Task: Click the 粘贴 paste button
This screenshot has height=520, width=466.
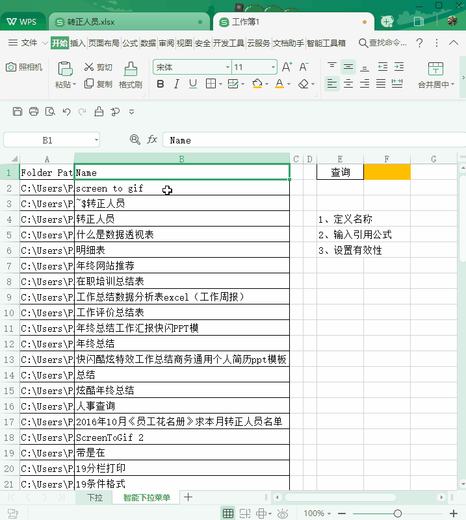Action: [x=65, y=75]
